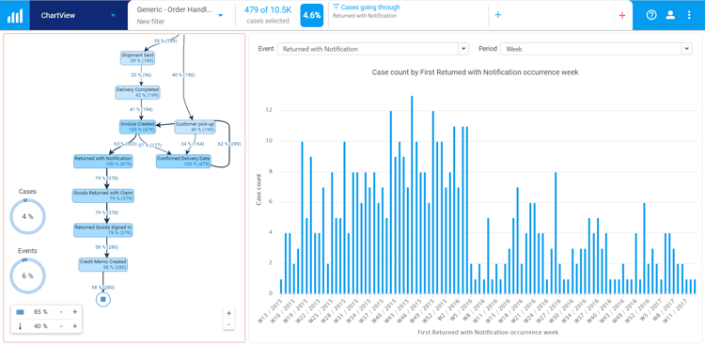Select the Invoice Created flowchart node
The image size is (705, 345).
point(137,126)
